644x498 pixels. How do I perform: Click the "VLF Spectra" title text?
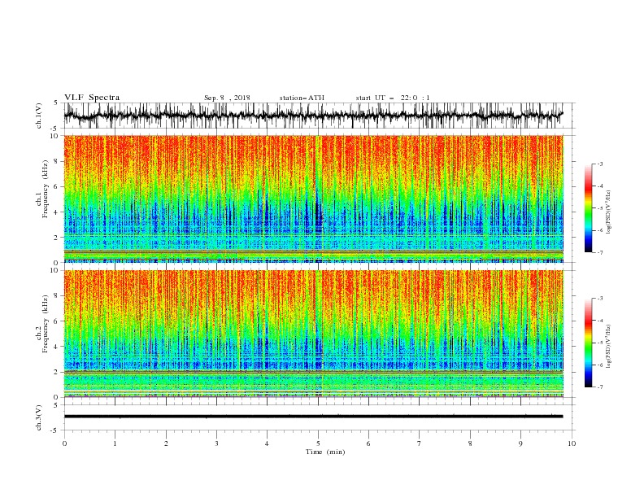point(92,98)
